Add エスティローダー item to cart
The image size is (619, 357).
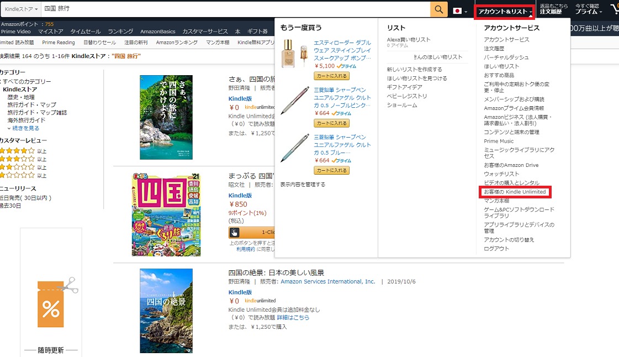click(332, 76)
